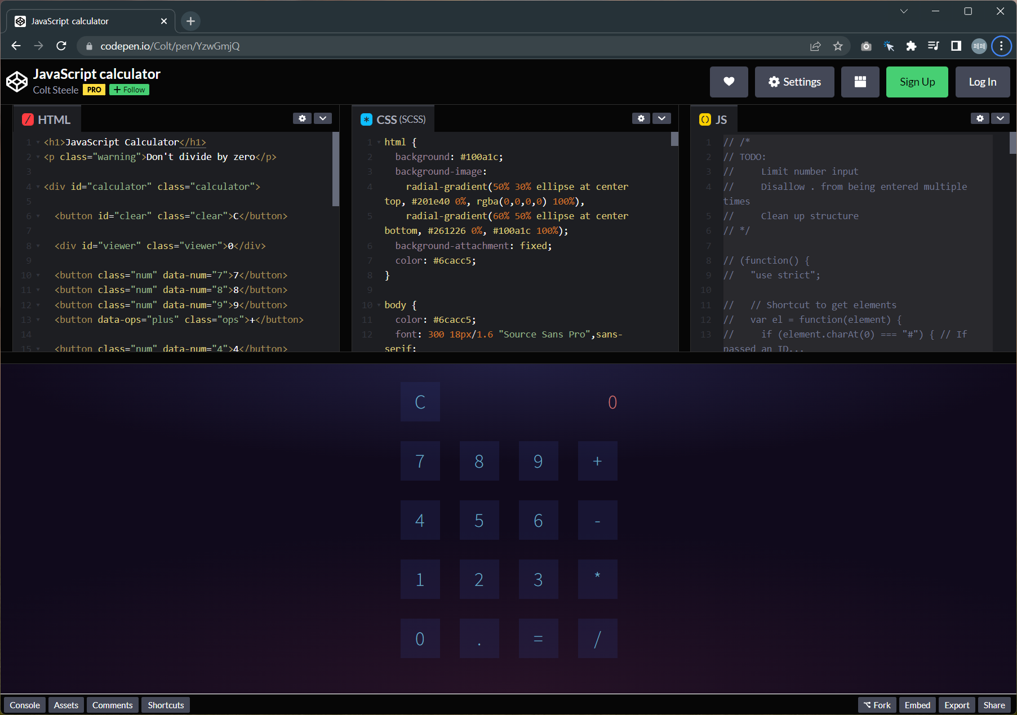
Task: Fork this pen
Action: pyautogui.click(x=877, y=705)
